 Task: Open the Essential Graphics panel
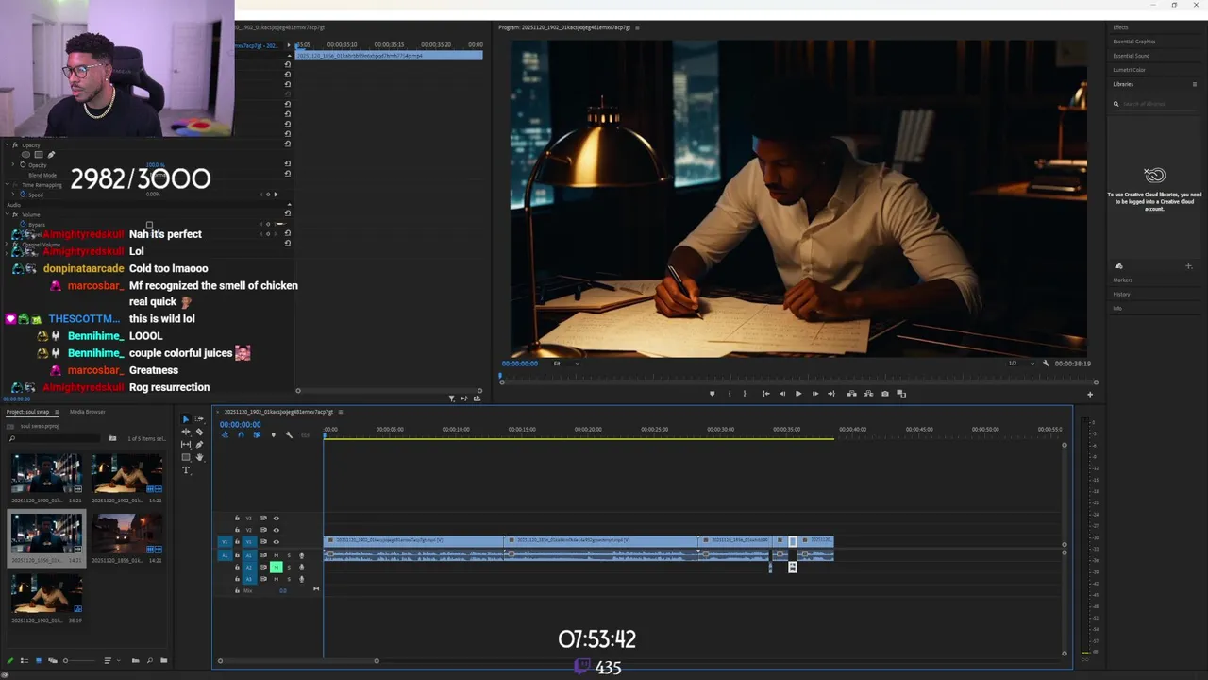point(1134,42)
